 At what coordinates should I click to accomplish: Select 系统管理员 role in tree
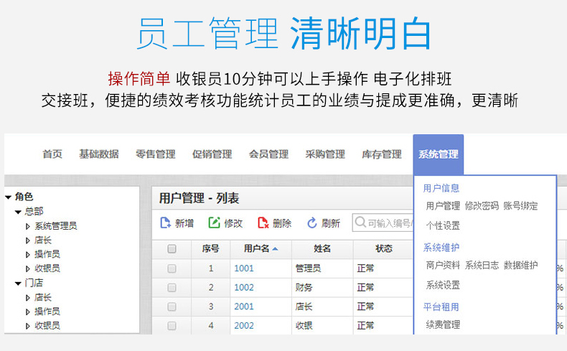click(55, 225)
